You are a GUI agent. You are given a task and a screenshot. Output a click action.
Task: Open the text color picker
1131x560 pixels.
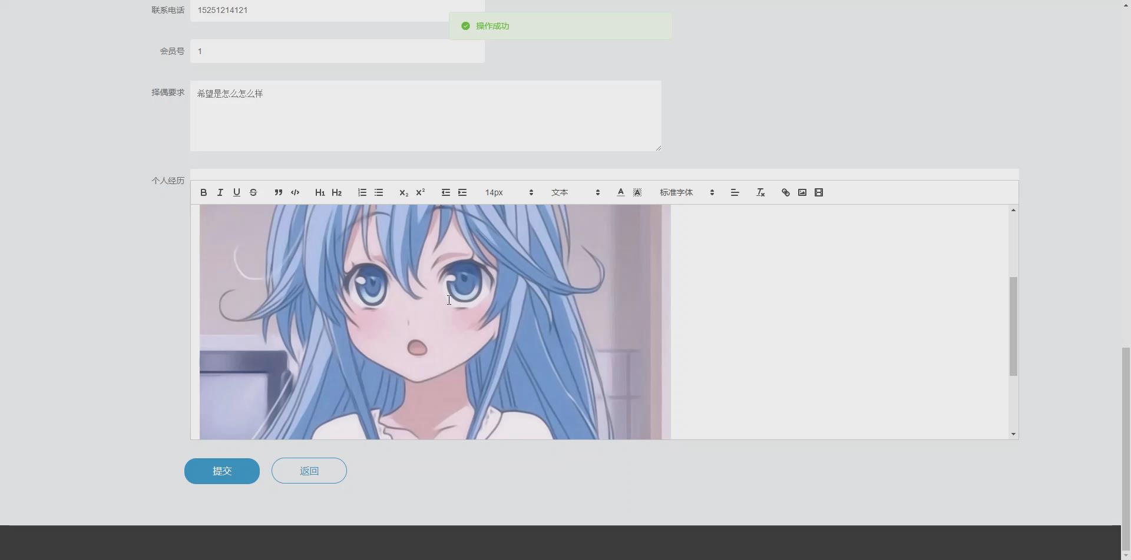tap(620, 192)
